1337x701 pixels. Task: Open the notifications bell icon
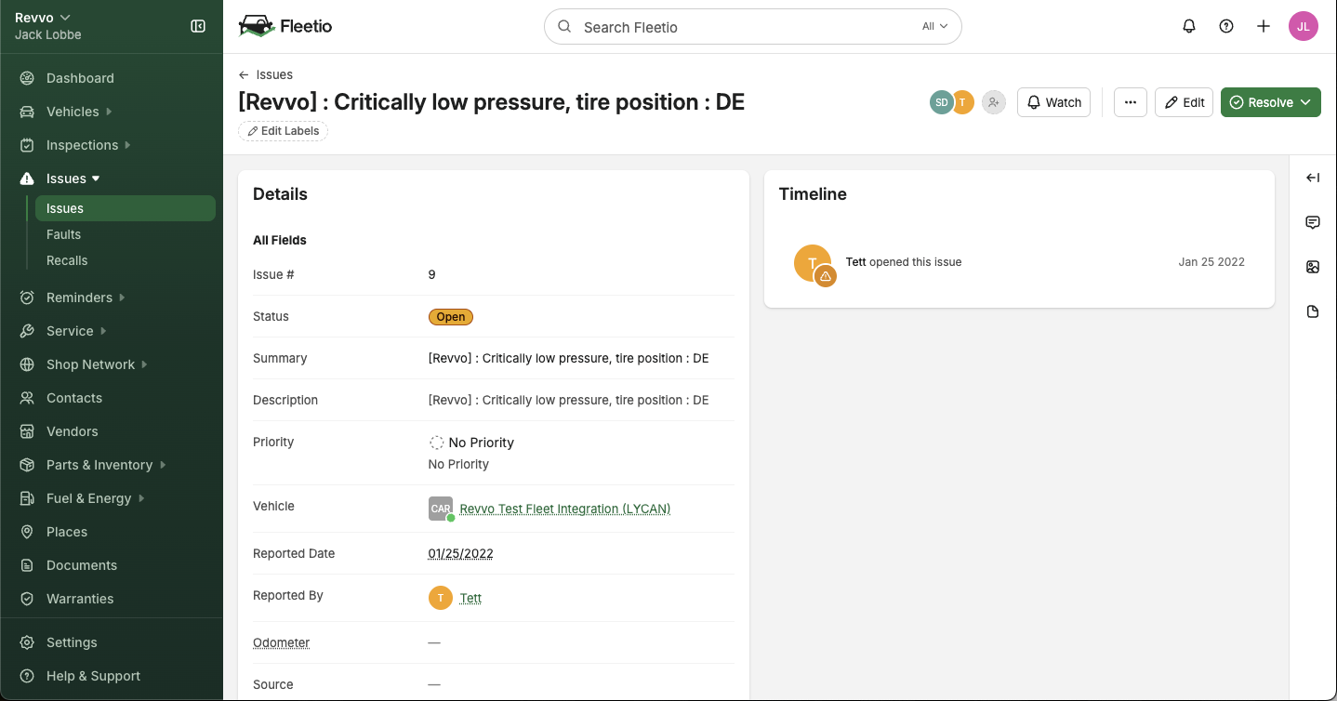[x=1189, y=27]
